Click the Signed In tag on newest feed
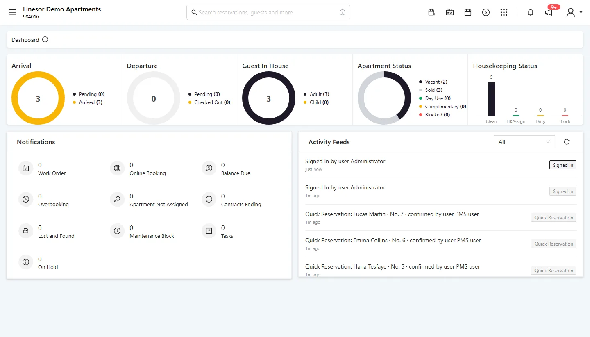 (x=563, y=165)
